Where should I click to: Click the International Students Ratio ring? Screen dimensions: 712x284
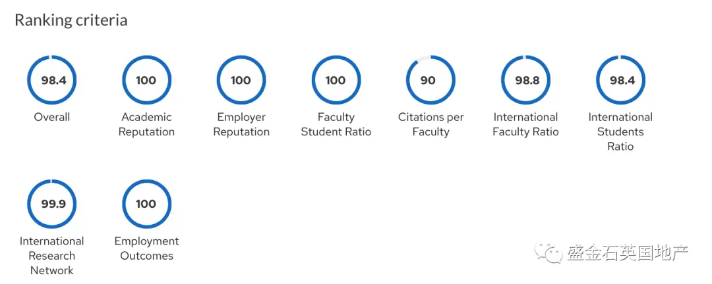(x=620, y=80)
